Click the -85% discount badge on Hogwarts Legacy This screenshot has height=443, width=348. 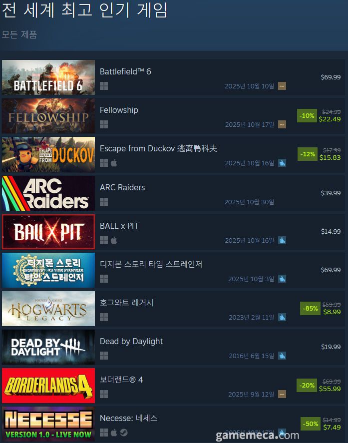tap(310, 308)
